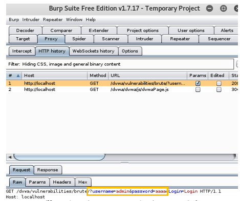240x201 pixels.
Task: Click the Host: localhost header line
Action: [x=25, y=197]
